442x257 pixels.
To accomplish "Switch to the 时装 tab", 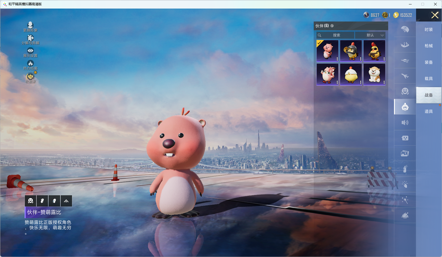I will 428,30.
